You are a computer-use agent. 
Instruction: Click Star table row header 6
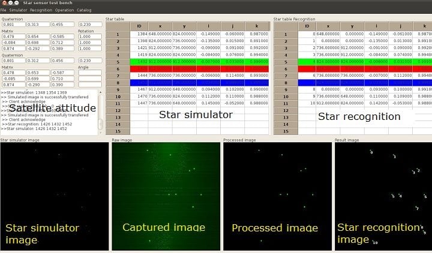tap(118, 68)
